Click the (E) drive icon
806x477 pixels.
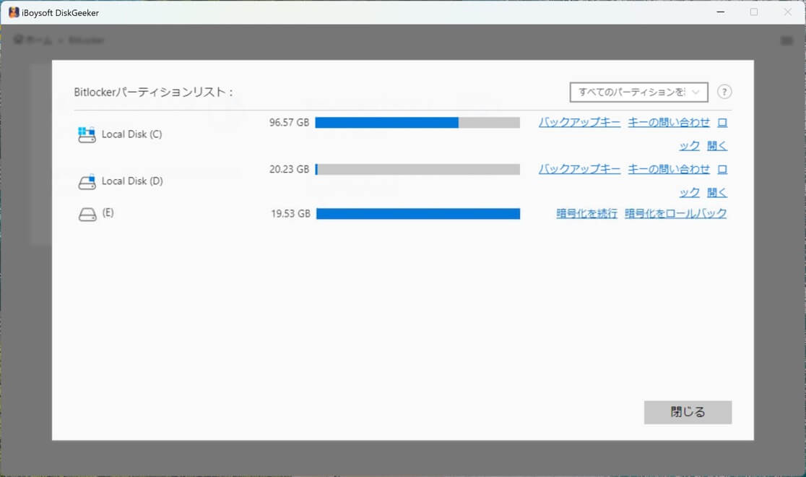click(x=87, y=214)
